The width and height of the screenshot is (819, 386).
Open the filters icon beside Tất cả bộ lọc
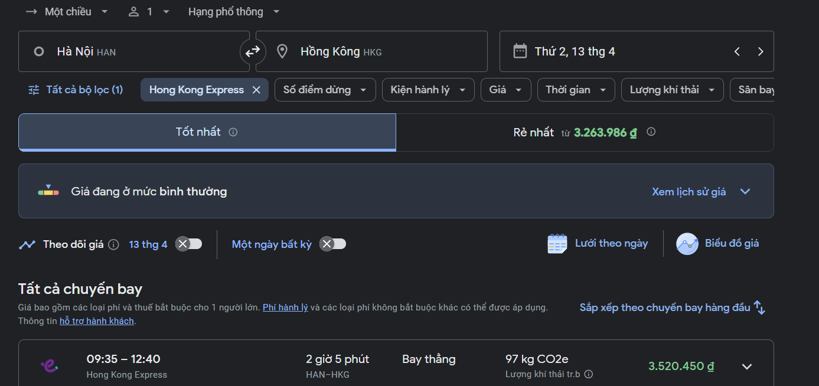(34, 89)
